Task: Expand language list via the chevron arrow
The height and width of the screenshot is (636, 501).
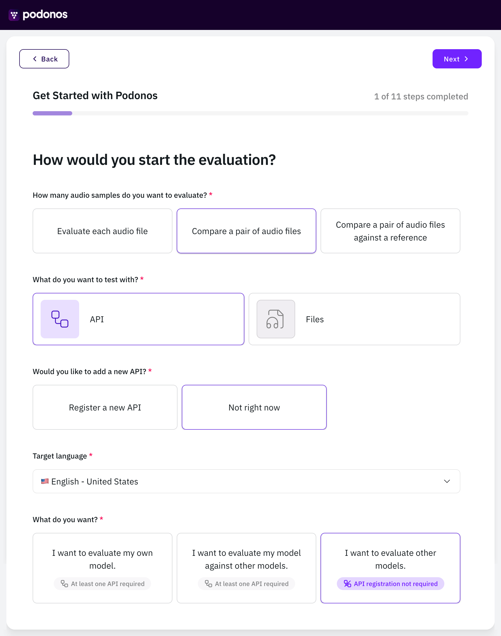Action: (x=447, y=481)
